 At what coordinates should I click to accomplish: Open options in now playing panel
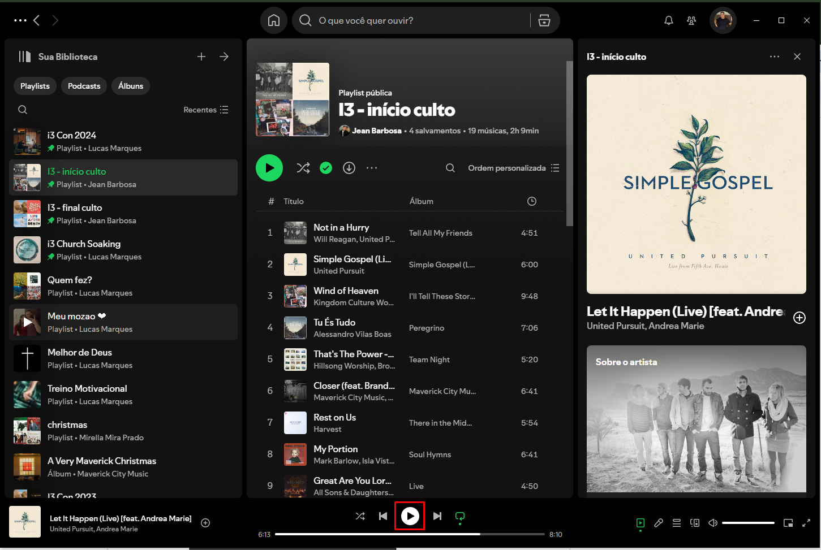(775, 57)
